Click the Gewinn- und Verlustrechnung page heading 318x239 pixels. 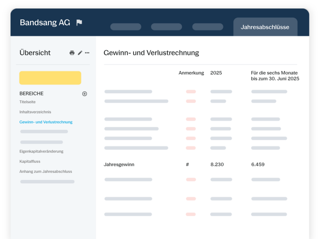(x=151, y=53)
